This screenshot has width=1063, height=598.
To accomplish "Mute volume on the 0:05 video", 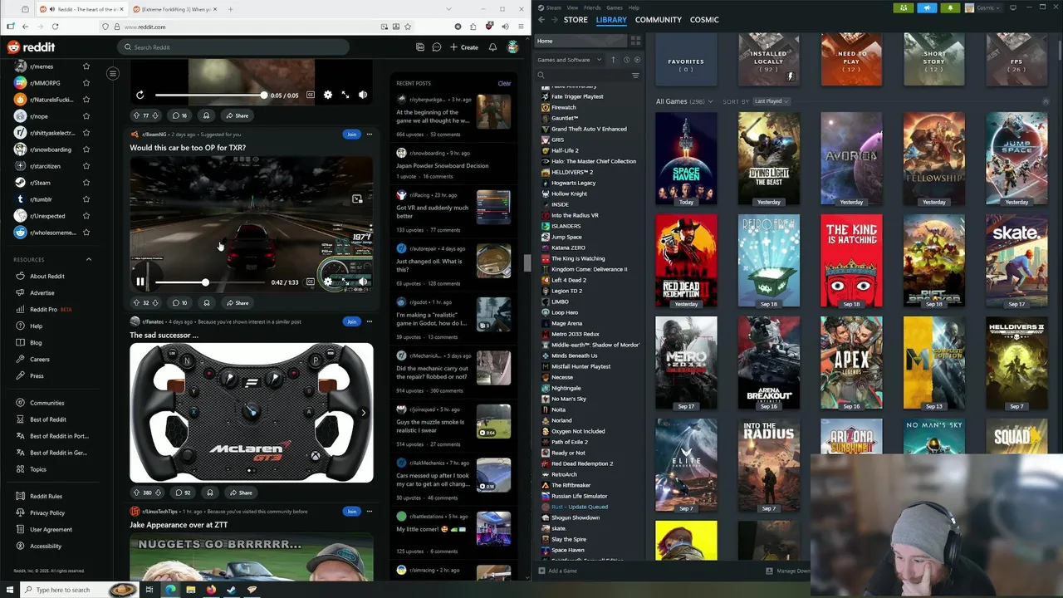I will tap(363, 95).
